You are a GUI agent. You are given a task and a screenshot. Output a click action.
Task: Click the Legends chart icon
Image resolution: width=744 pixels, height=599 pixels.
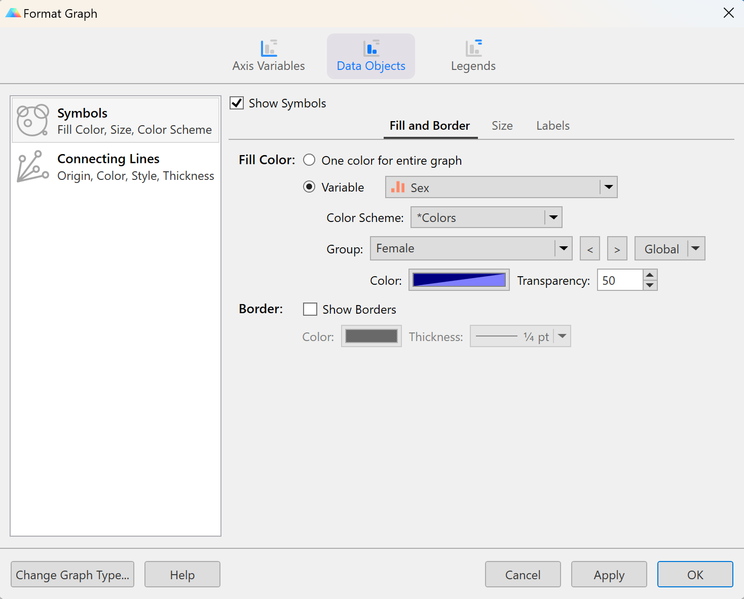point(473,49)
